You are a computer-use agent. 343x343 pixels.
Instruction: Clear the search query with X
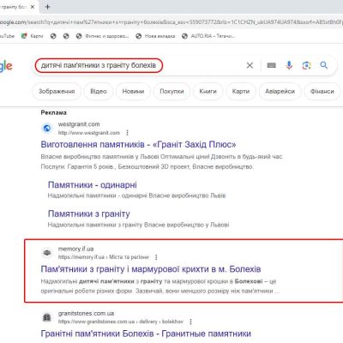pos(250,65)
